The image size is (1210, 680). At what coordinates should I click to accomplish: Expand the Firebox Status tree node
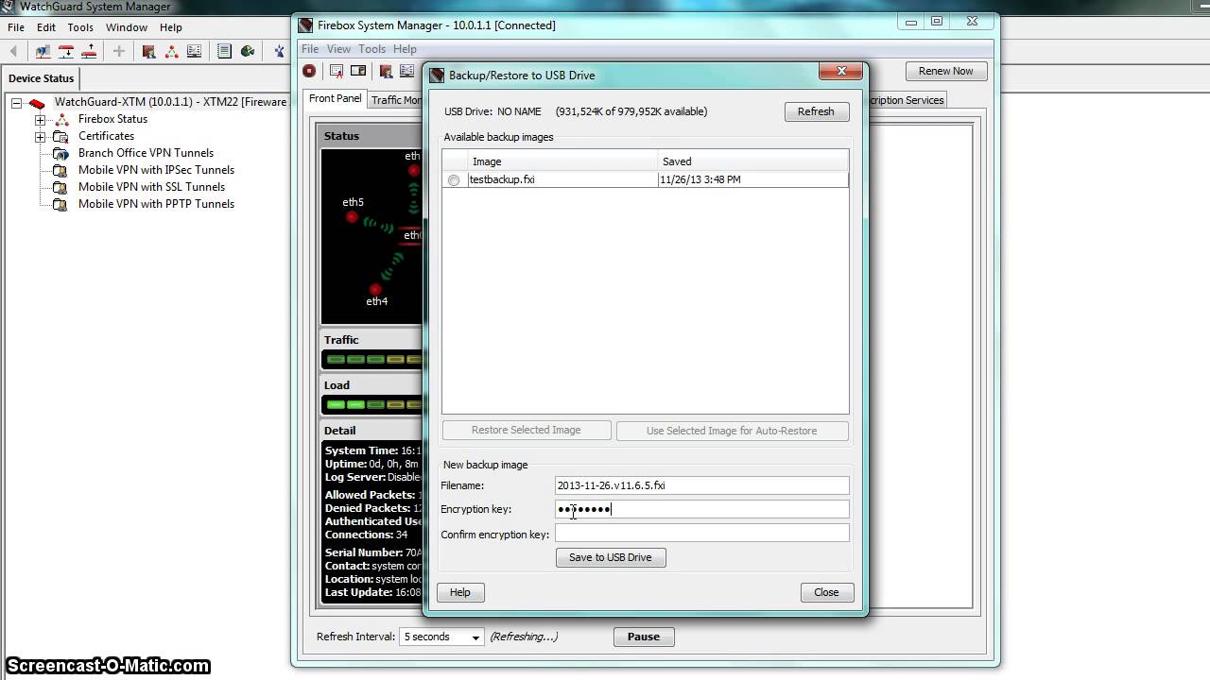(x=40, y=120)
